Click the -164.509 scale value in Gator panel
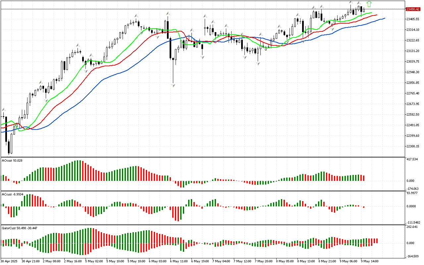 [413, 256]
